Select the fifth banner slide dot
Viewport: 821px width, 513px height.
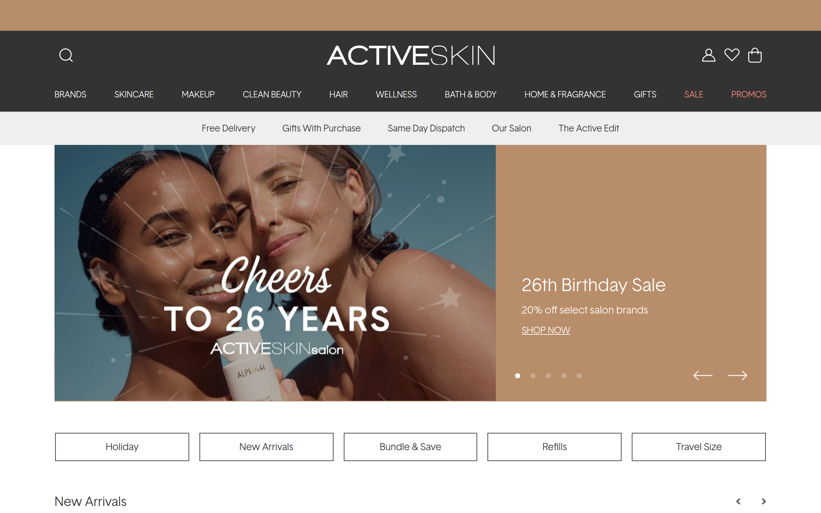coord(579,375)
